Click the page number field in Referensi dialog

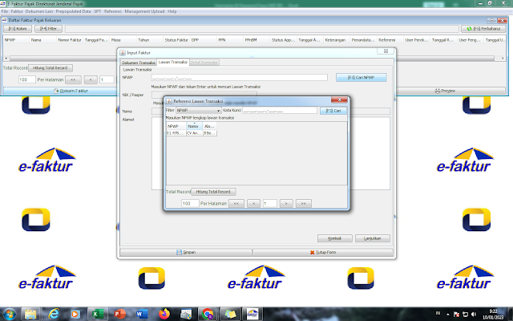pos(270,203)
